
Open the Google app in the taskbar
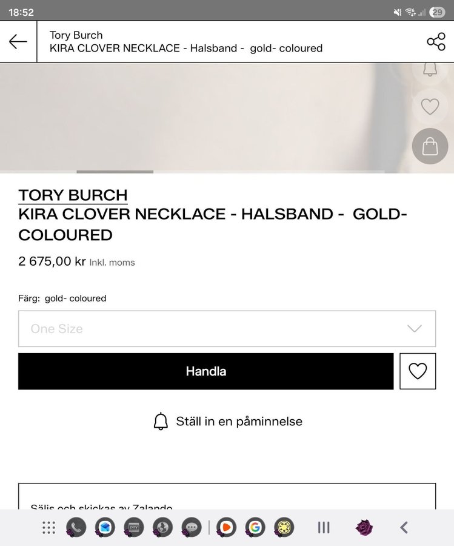[x=255, y=528]
